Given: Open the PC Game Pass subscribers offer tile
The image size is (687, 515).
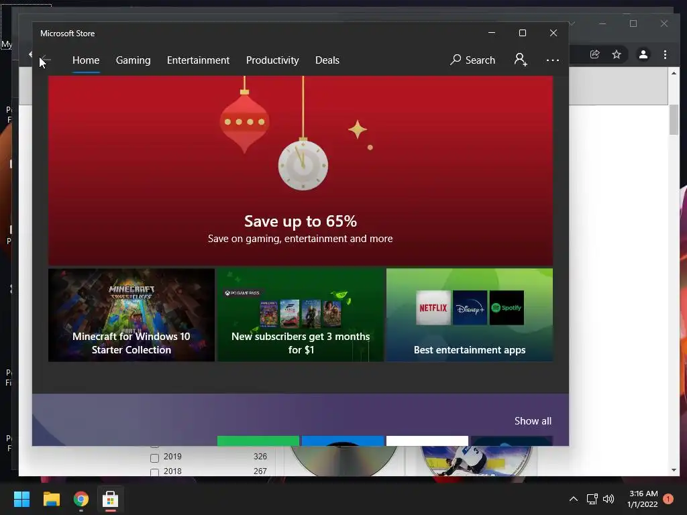Looking at the screenshot, I should point(301,315).
